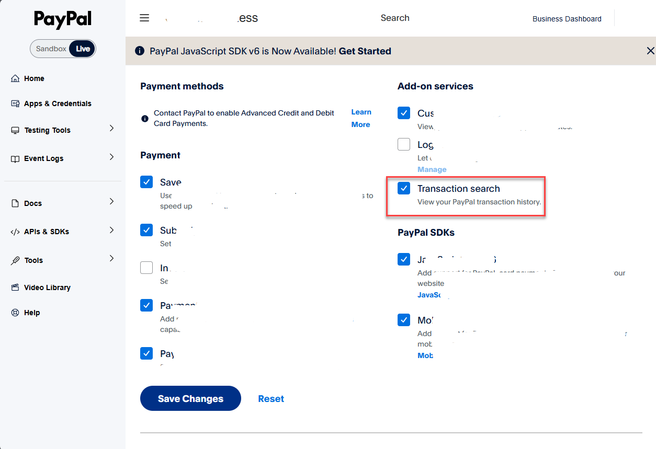This screenshot has height=449, width=656.
Task: Expand the Event Logs chevron
Action: (111, 157)
